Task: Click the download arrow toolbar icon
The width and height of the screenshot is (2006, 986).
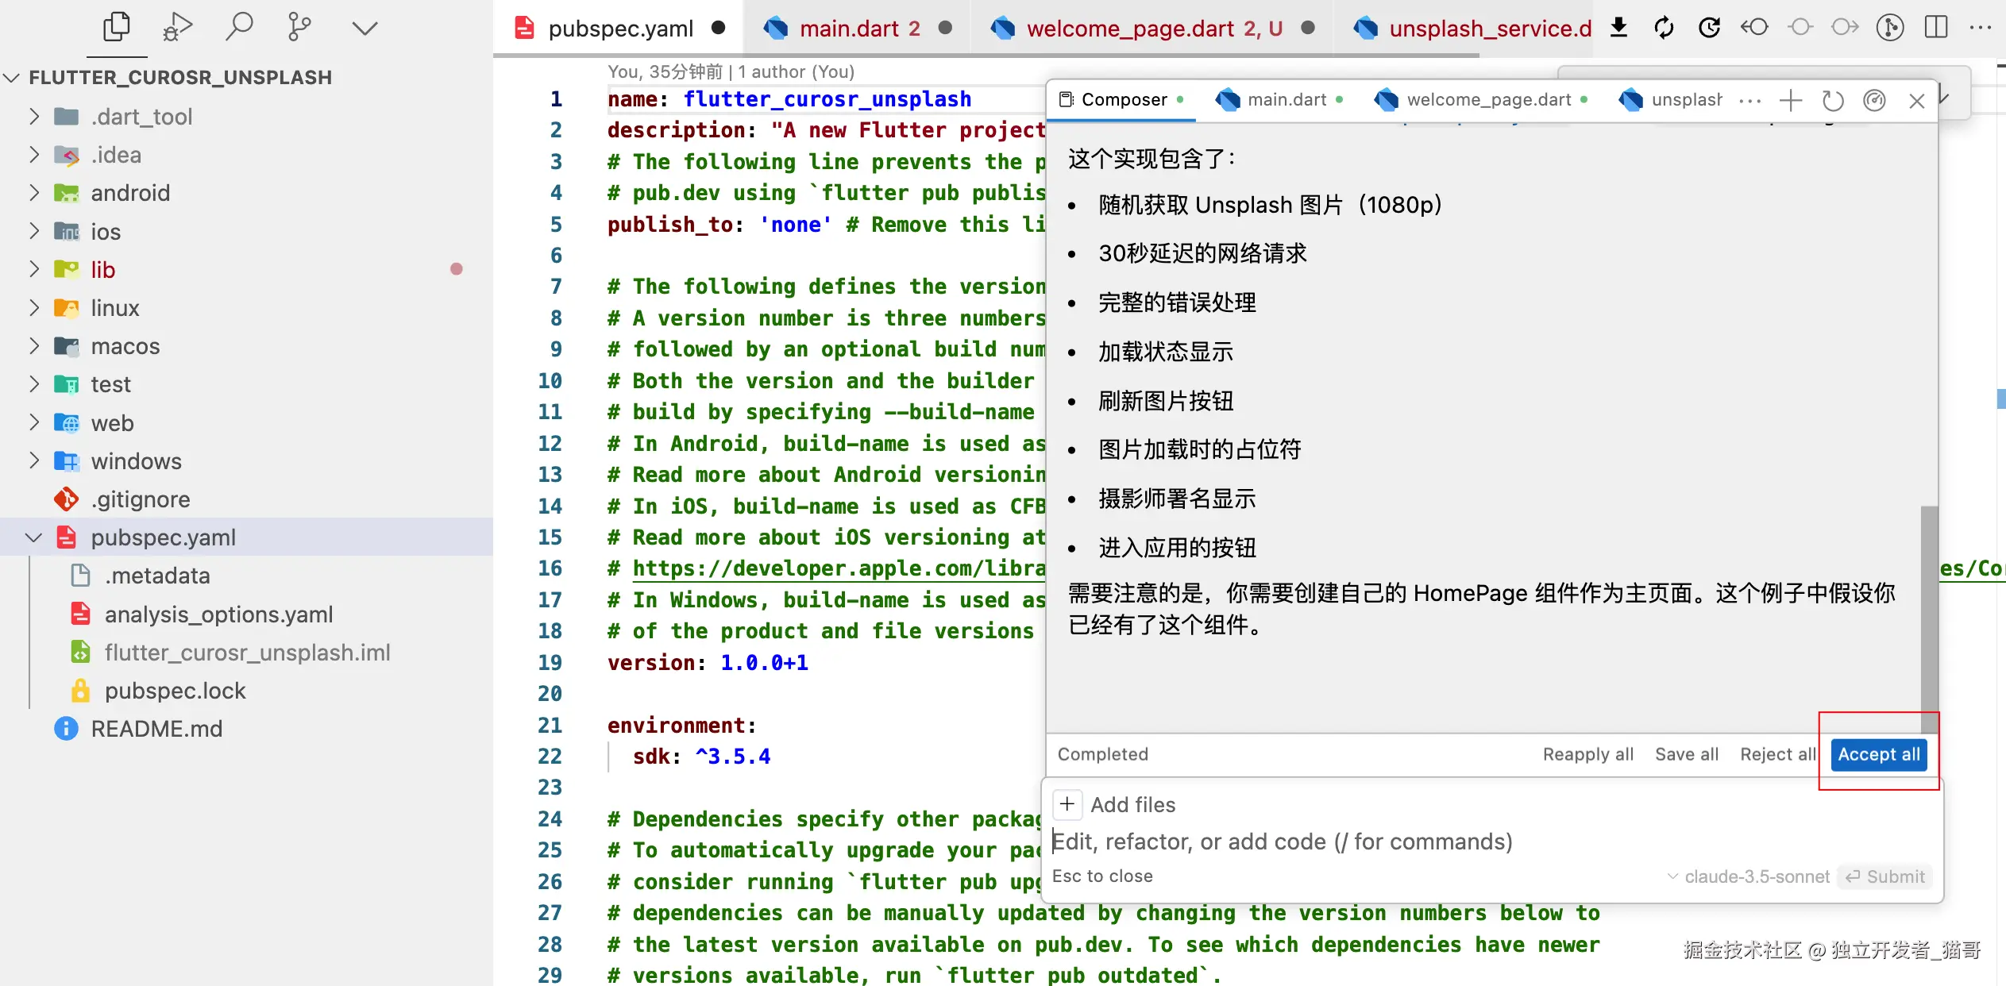Action: pyautogui.click(x=1618, y=28)
